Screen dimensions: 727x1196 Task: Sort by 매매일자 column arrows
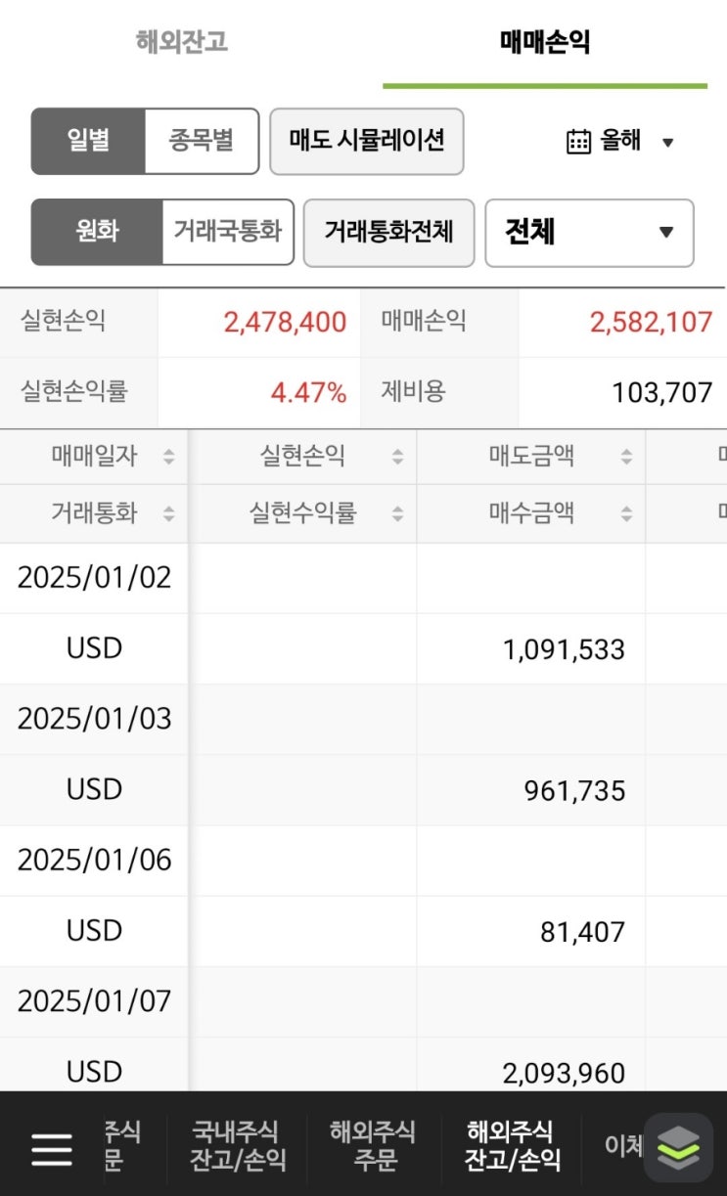click(x=168, y=457)
